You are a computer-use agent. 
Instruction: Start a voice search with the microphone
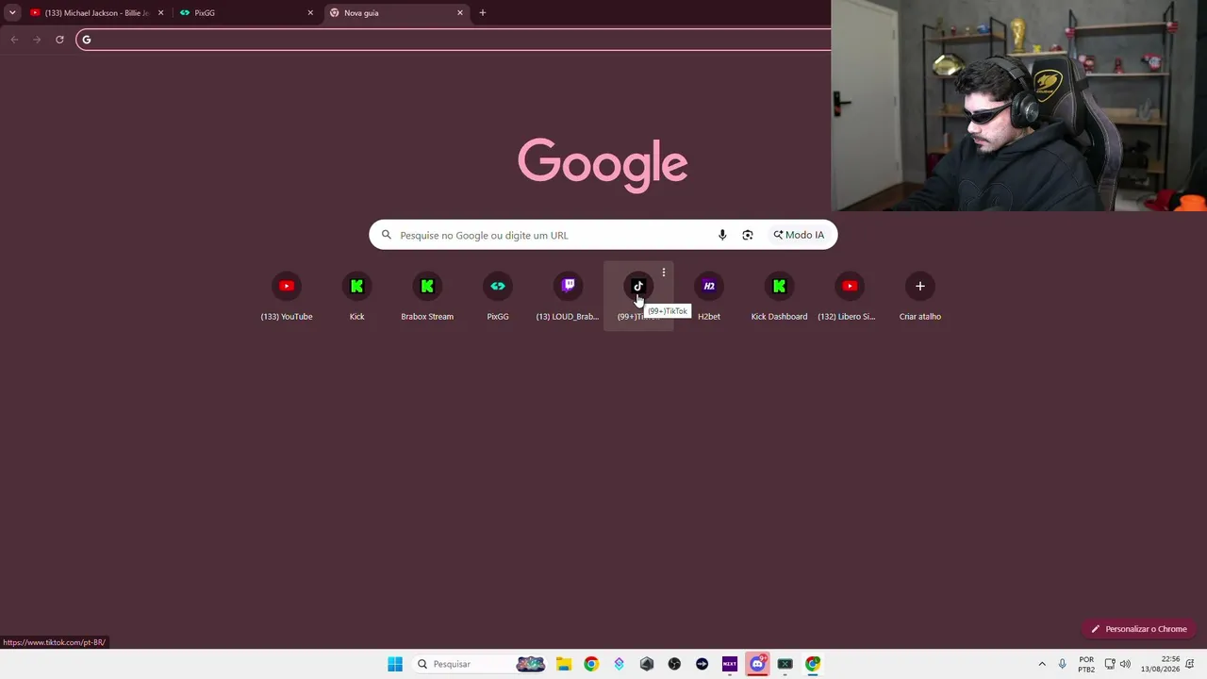click(722, 235)
